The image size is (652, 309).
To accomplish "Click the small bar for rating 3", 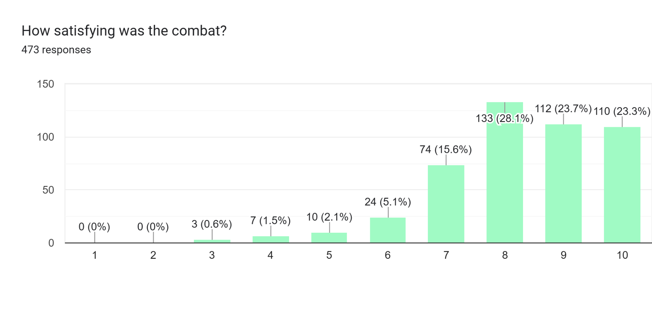I will tap(212, 241).
